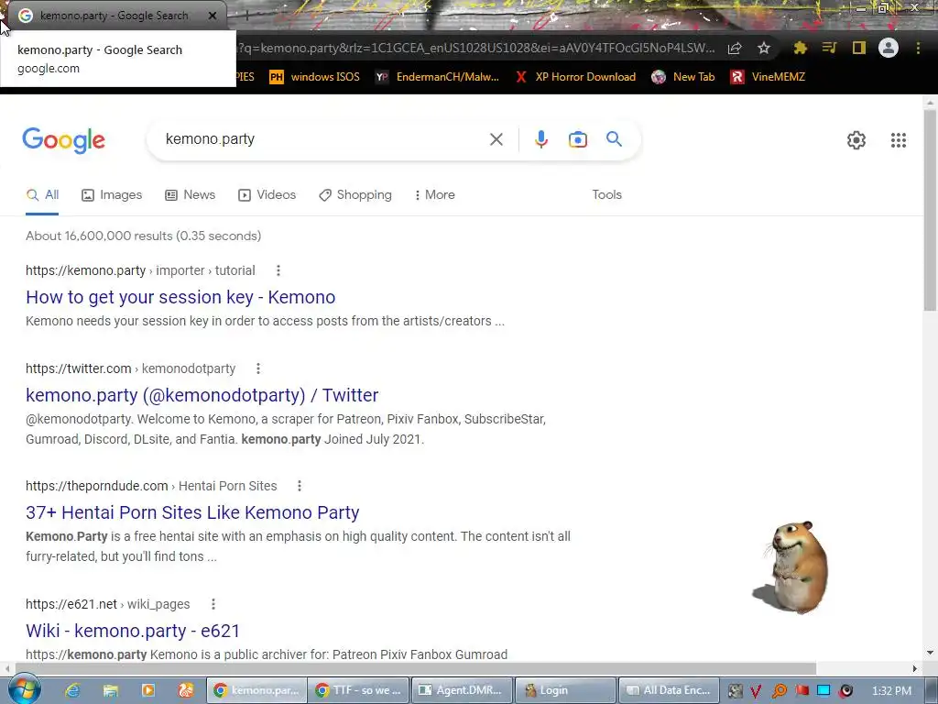Click the red V tray icon
This screenshot has width=938, height=704.
[x=756, y=691]
